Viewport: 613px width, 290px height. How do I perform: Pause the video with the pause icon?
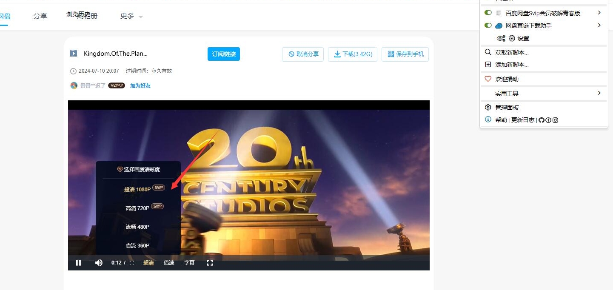coord(78,263)
